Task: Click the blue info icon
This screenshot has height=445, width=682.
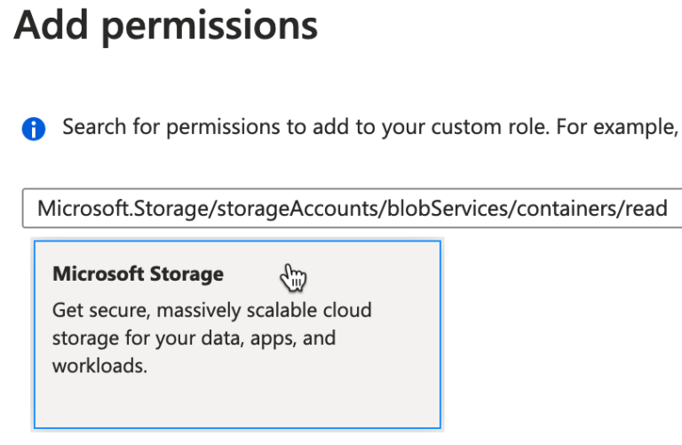Action: pyautogui.click(x=33, y=129)
